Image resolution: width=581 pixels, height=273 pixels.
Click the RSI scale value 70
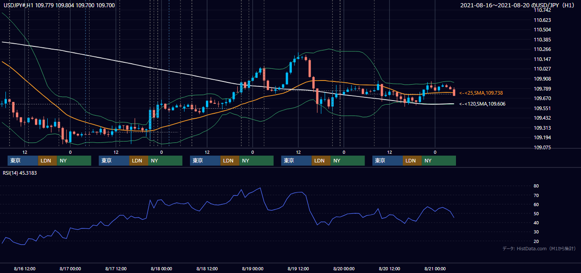click(x=536, y=195)
